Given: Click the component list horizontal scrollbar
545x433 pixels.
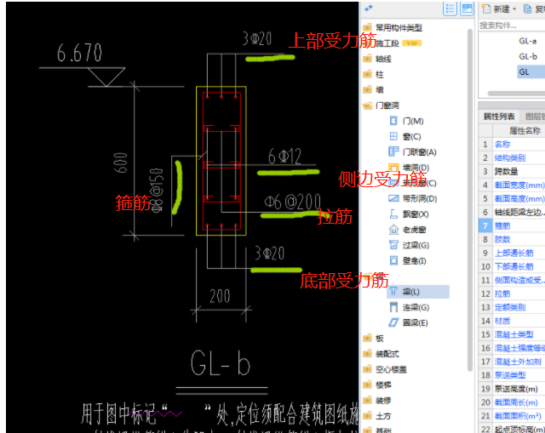Looking at the screenshot, I should tap(516, 94).
